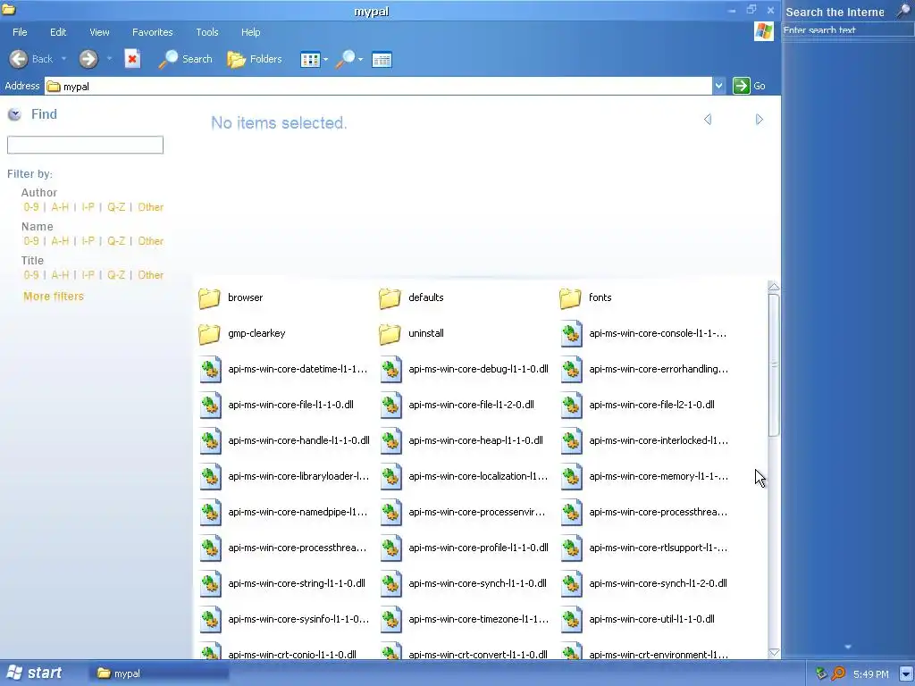Screen dimensions: 915x686
Task: Select api-ms-win-core-string-l1-1-0.dll icon
Action: [x=210, y=583]
